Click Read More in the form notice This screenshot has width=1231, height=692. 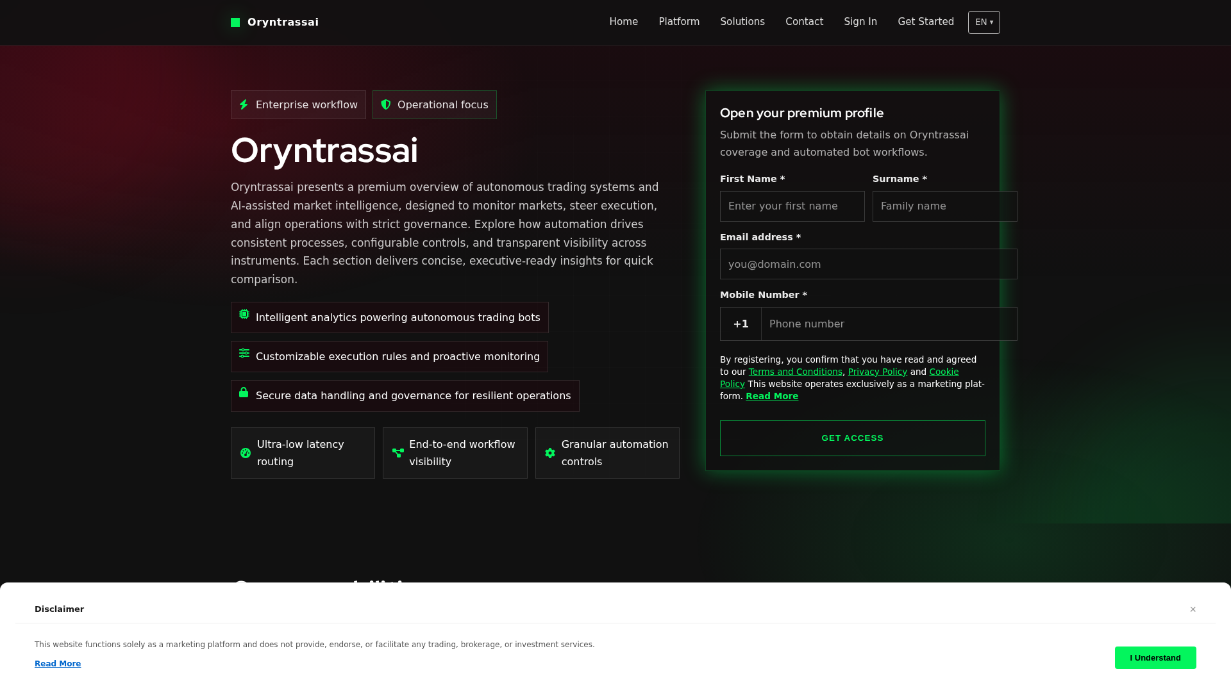point(772,396)
